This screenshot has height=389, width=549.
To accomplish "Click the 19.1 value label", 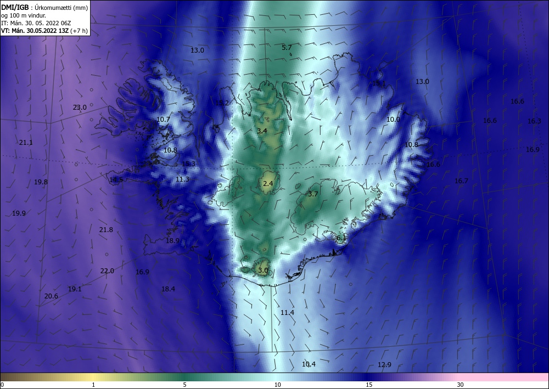I will click(x=75, y=289).
